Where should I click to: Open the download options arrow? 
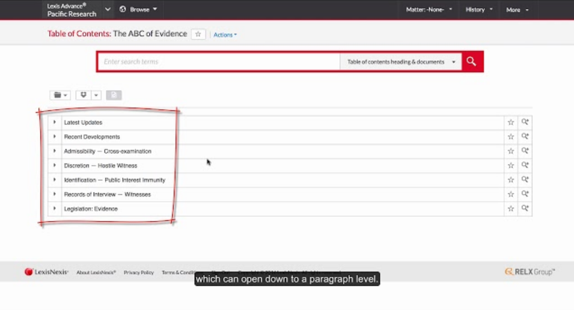96,95
